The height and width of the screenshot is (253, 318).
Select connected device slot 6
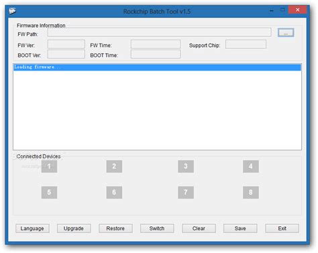(x=114, y=193)
